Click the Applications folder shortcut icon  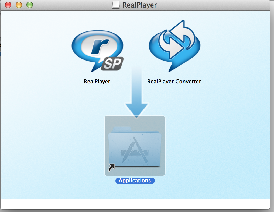click(x=135, y=146)
